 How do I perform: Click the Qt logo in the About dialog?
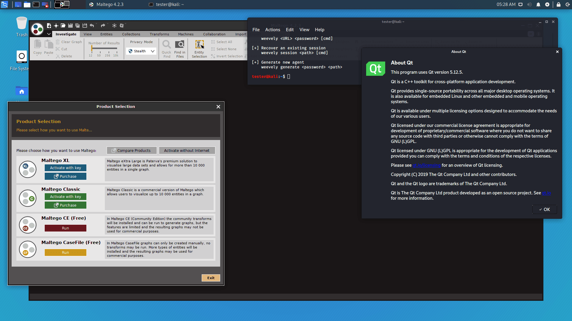point(375,69)
